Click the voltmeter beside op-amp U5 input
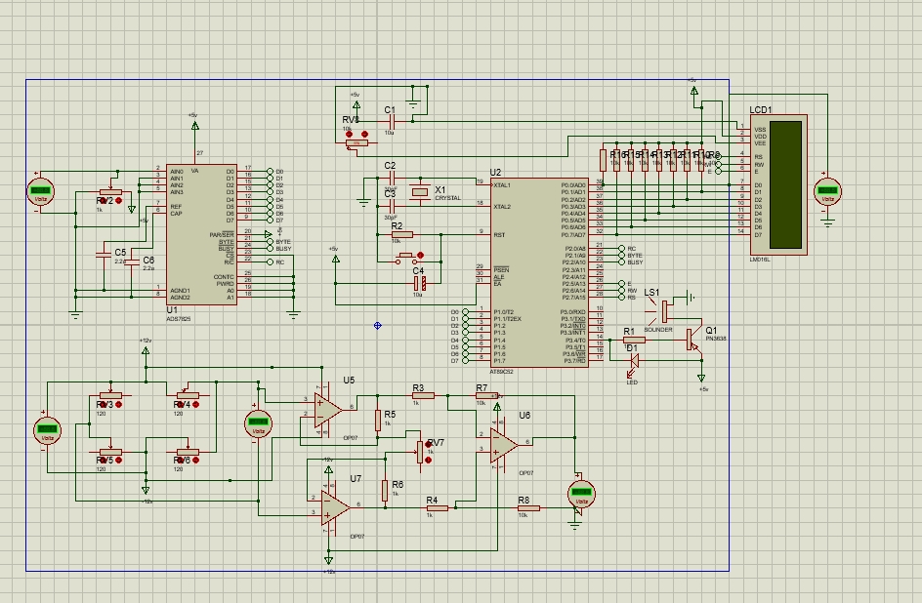 258,422
